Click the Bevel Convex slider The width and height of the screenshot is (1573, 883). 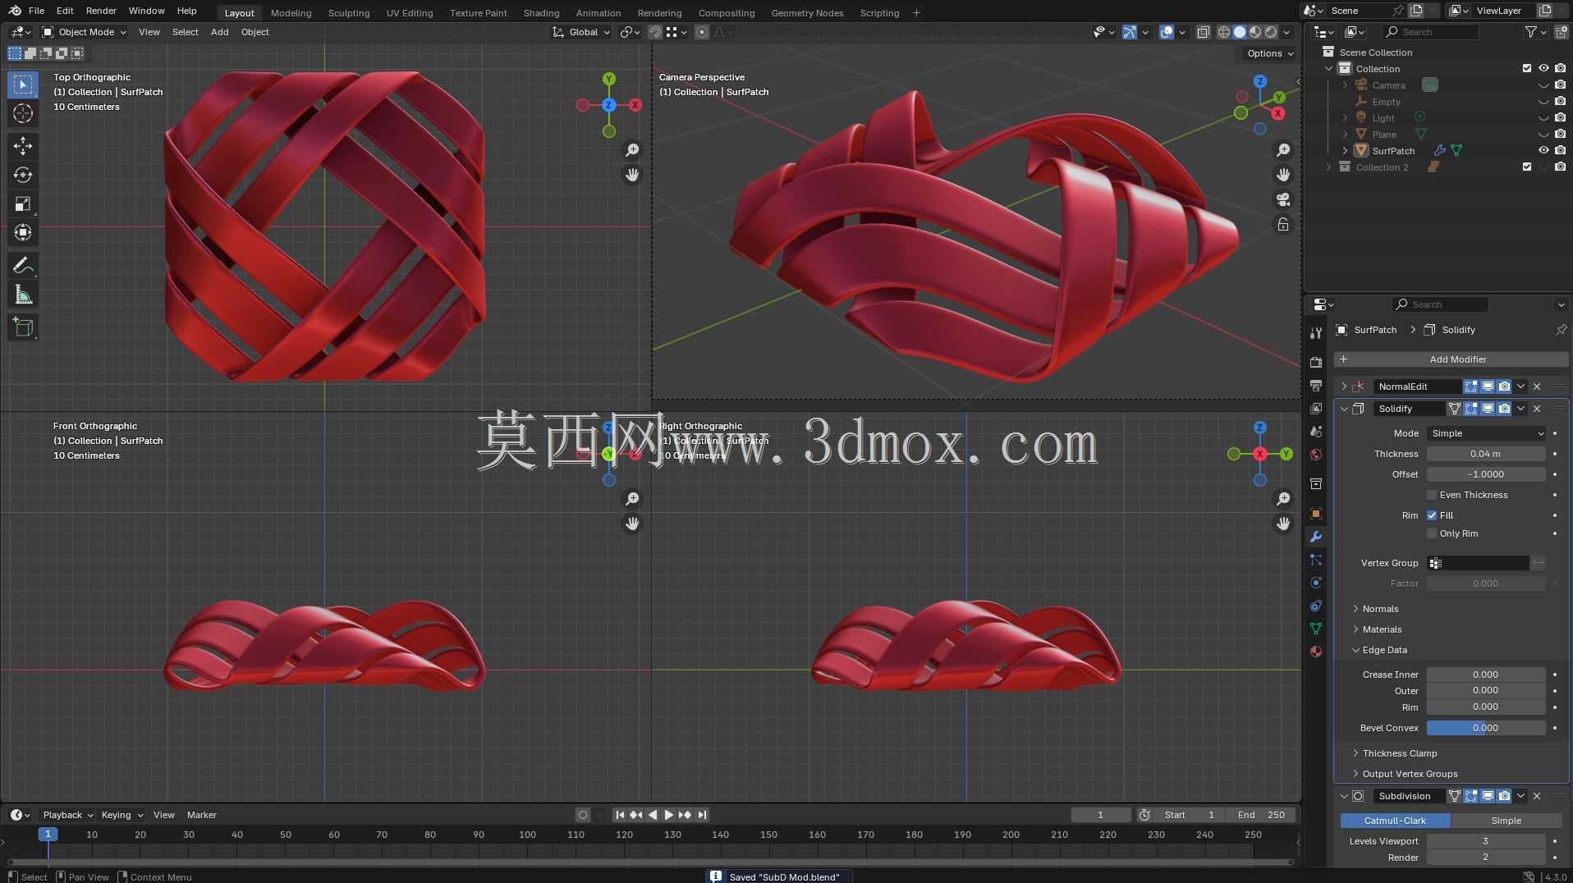(1486, 728)
